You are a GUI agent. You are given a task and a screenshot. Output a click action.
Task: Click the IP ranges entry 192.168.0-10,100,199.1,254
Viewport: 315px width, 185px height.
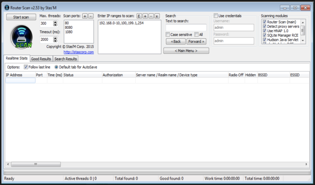(x=121, y=23)
